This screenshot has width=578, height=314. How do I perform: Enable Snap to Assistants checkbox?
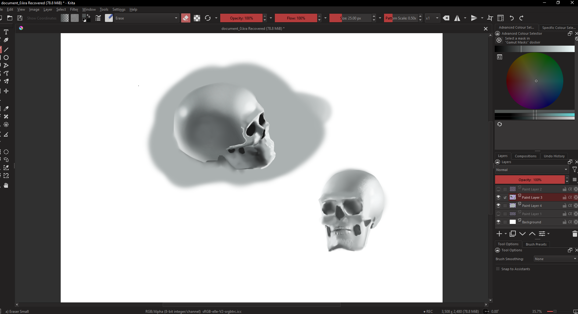(x=498, y=269)
